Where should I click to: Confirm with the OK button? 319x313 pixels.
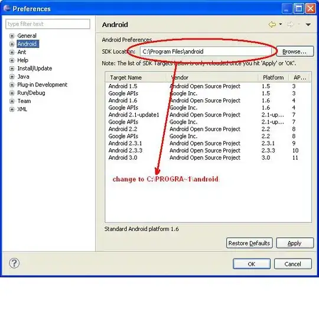pos(252,264)
